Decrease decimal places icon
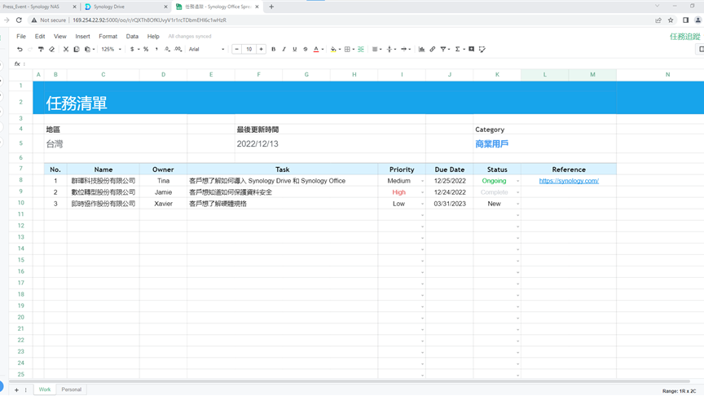The image size is (704, 396). (x=167, y=50)
